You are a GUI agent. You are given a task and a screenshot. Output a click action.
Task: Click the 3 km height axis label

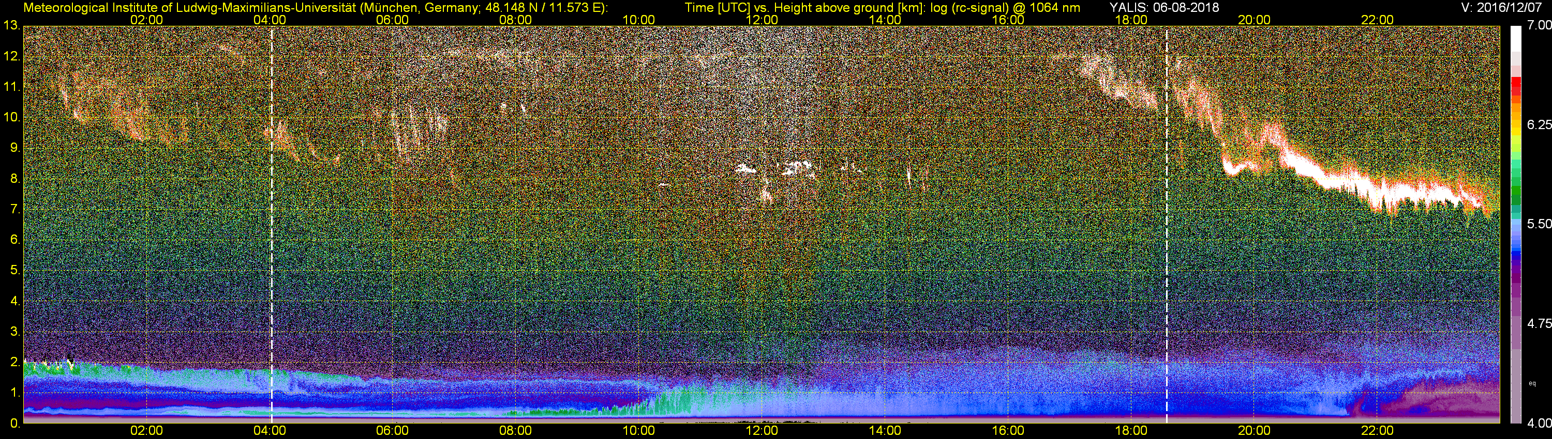point(15,332)
